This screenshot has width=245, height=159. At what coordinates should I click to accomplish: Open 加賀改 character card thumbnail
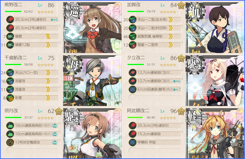tap(215, 27)
